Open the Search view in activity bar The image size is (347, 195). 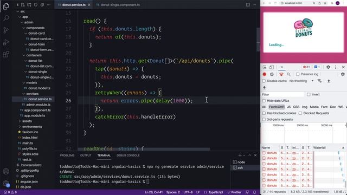(6, 18)
